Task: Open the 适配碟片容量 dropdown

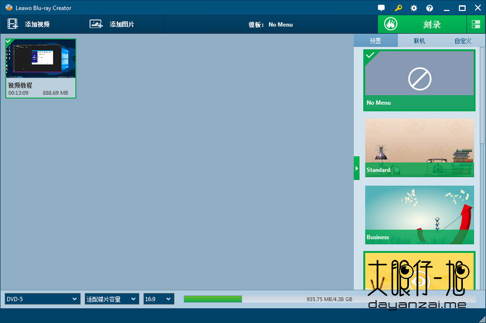Action: coord(112,299)
